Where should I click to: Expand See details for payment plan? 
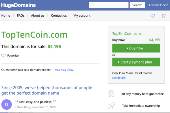pyautogui.click(x=119, y=78)
